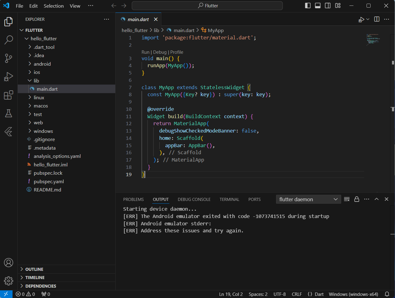The width and height of the screenshot is (395, 298).
Task: Switch to the PORTS tab
Action: click(254, 199)
